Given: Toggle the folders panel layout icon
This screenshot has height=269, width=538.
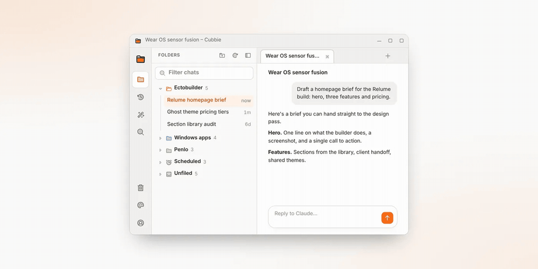Looking at the screenshot, I should pos(247,55).
